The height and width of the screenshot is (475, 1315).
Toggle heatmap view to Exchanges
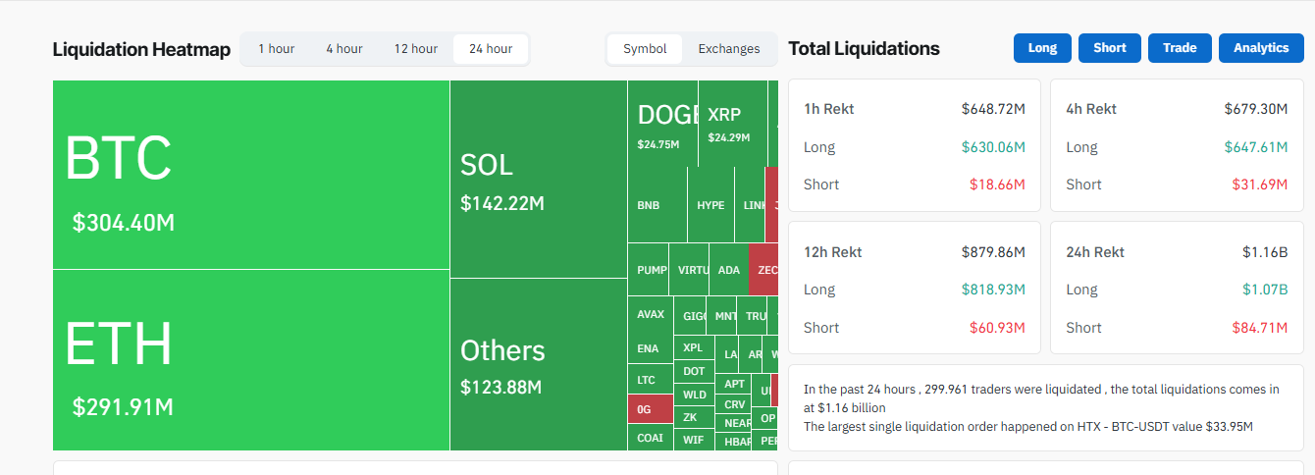coord(729,49)
